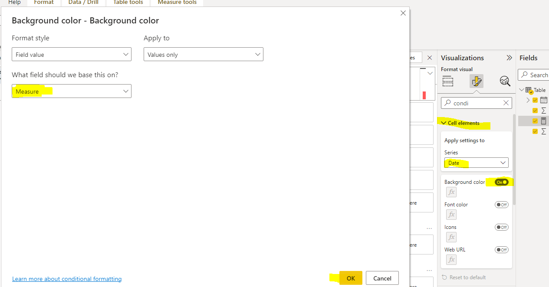
Task: Click the Table icon in the Fields list
Action: click(529, 90)
